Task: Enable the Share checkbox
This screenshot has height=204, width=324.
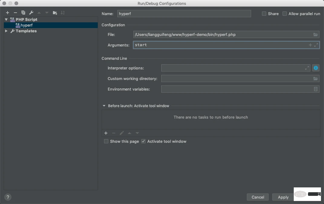Action: pyautogui.click(x=264, y=14)
